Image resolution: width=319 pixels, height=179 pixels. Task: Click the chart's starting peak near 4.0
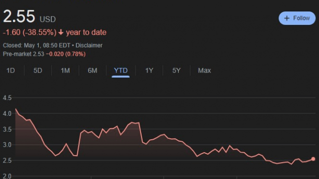16,109
